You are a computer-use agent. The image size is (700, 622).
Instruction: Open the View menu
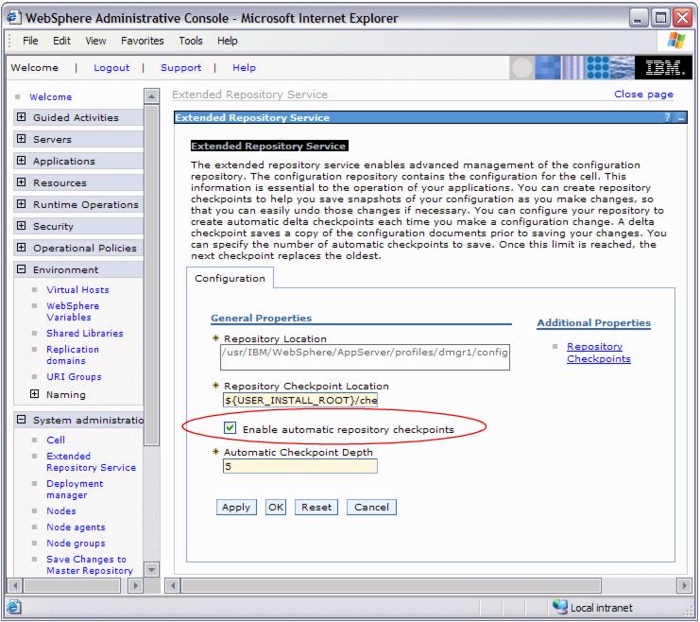[x=95, y=41]
